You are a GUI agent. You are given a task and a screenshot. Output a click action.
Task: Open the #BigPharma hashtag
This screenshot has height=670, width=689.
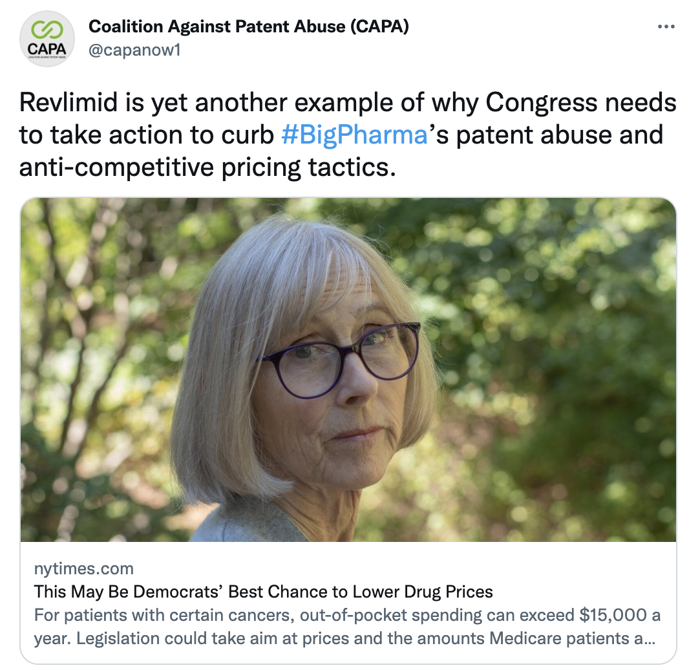[354, 135]
